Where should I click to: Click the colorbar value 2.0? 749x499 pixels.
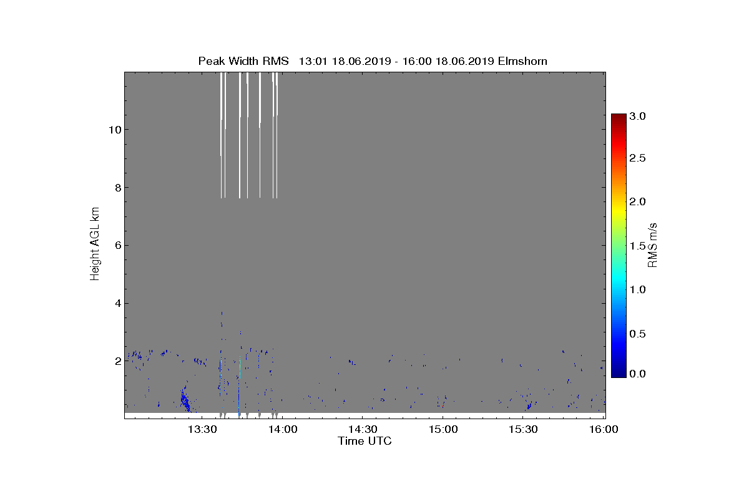[638, 201]
